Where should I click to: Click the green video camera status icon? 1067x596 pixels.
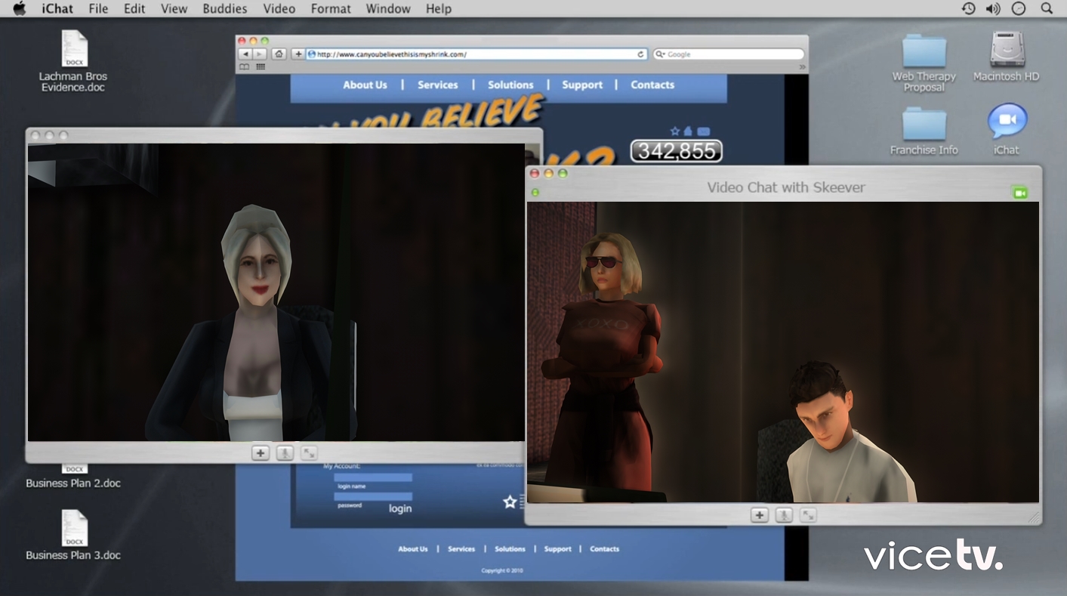1020,193
